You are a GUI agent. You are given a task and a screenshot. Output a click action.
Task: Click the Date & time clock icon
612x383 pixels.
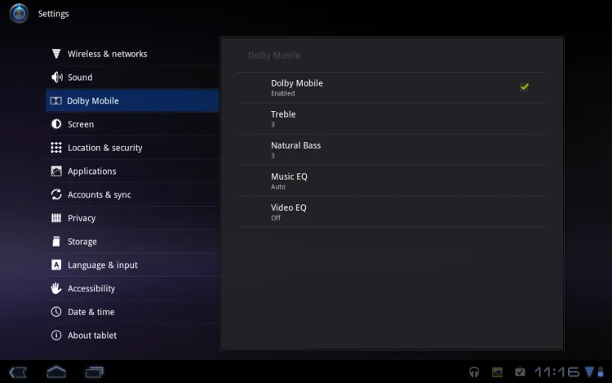point(56,312)
